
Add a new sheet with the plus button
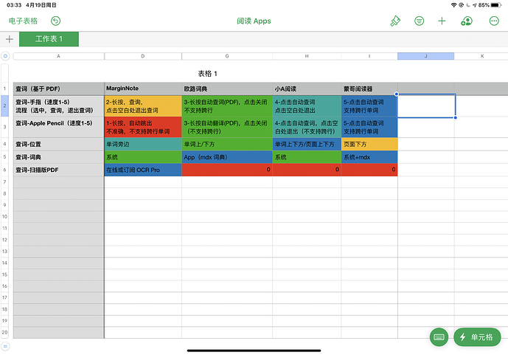[10, 39]
